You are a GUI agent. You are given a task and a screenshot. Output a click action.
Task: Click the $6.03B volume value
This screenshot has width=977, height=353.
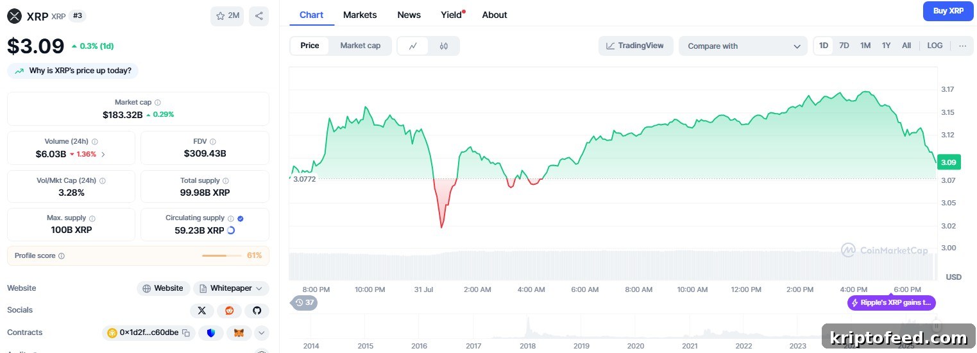(51, 154)
